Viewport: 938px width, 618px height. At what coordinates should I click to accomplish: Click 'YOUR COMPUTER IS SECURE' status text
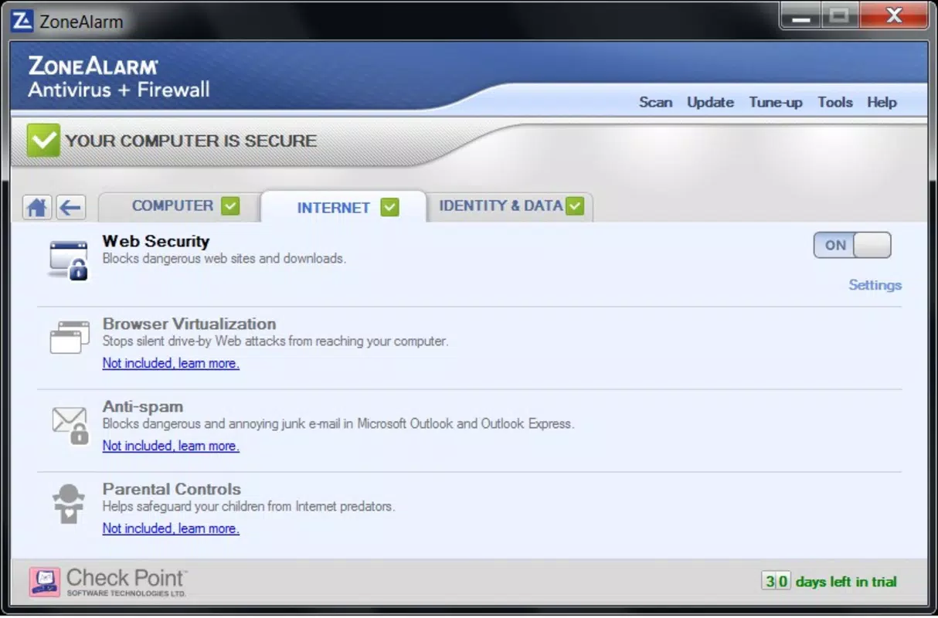pos(191,141)
